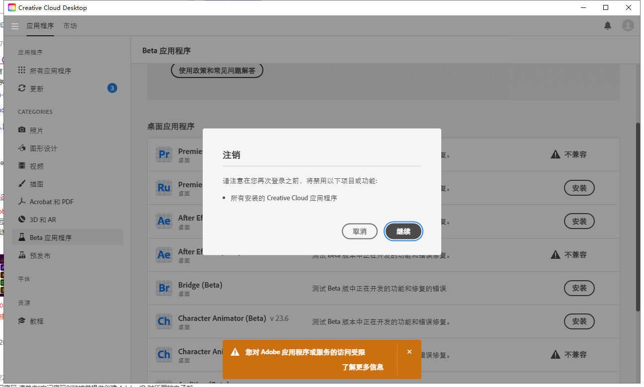Click the 3D 和 AR sphere icon
This screenshot has width=644, height=387.
click(22, 220)
